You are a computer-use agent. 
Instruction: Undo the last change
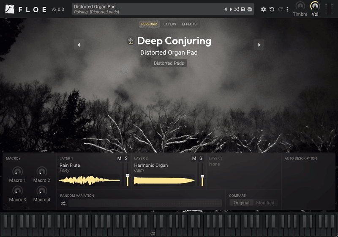pyautogui.click(x=272, y=9)
